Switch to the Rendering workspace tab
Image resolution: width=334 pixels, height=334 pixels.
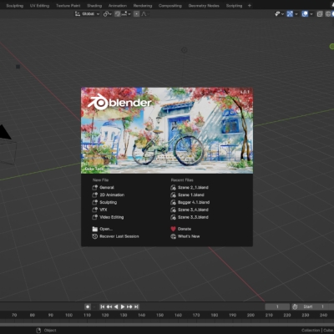[143, 6]
